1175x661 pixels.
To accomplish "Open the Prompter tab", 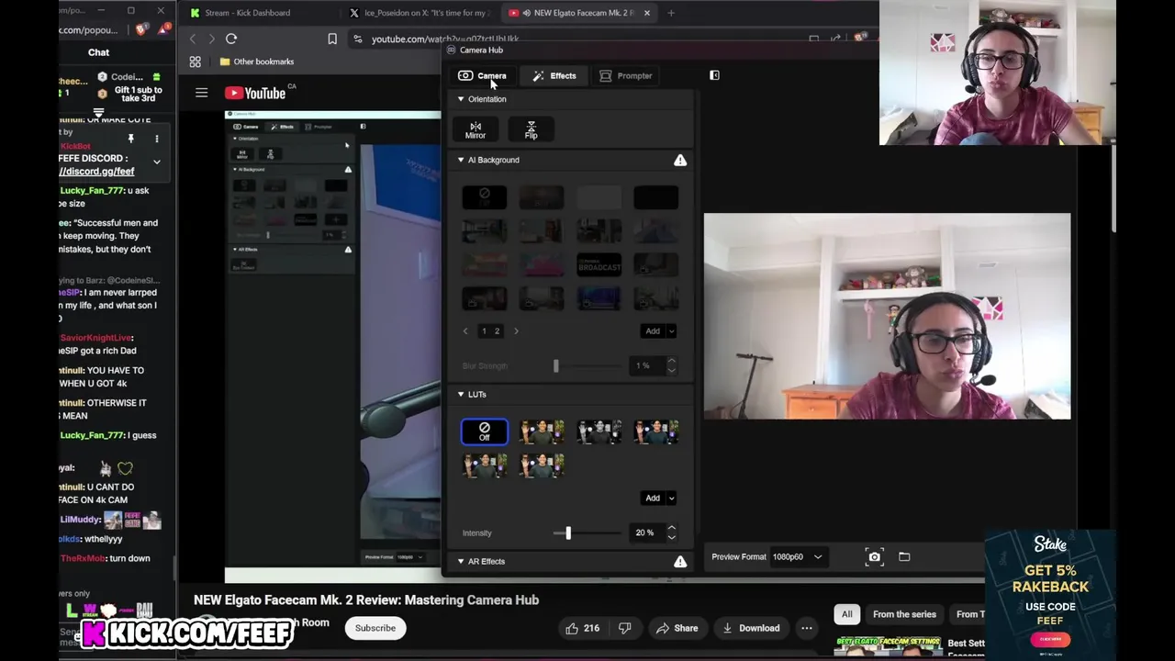I will click(625, 75).
